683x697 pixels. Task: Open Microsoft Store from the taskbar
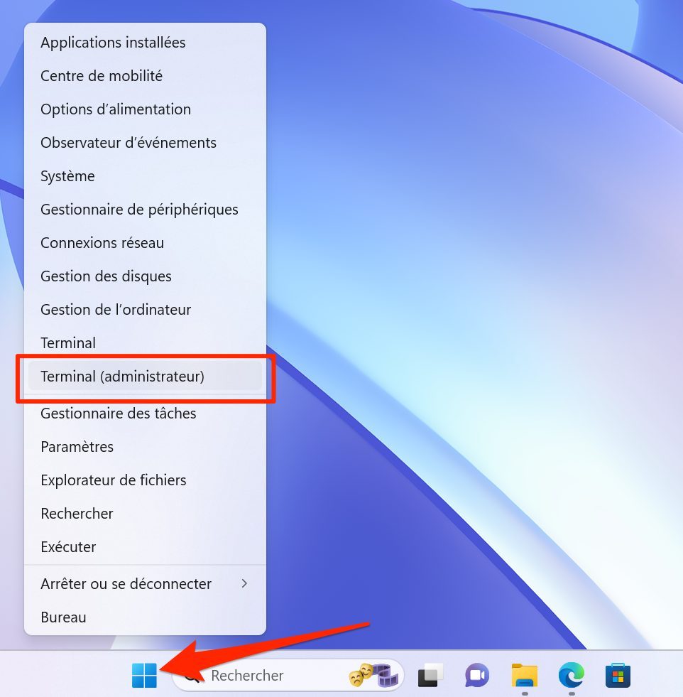point(618,675)
